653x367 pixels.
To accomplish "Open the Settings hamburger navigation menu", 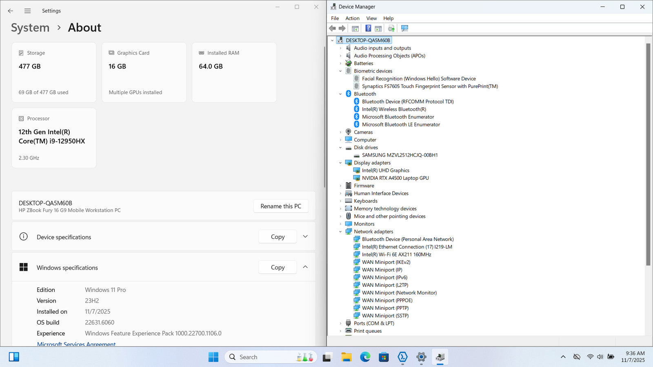I will point(27,11).
